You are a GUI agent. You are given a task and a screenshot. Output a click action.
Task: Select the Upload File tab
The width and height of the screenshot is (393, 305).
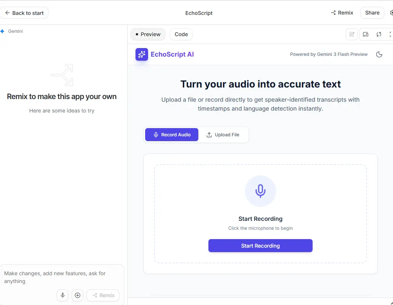point(223,135)
